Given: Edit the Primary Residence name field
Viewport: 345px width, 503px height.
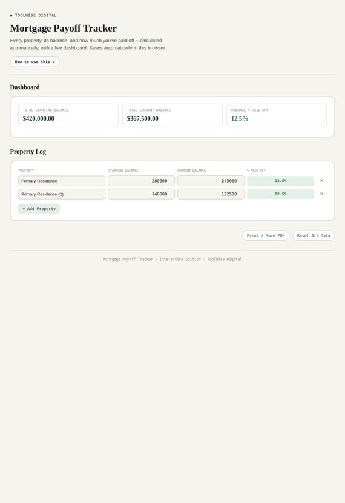Looking at the screenshot, I should [62, 181].
